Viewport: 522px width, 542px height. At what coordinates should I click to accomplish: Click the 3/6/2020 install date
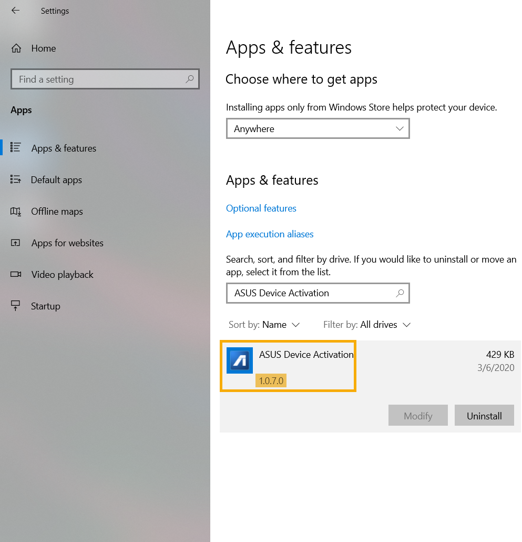tap(496, 368)
